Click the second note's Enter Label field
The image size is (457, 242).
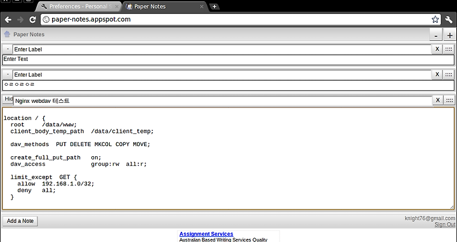[x=222, y=75]
